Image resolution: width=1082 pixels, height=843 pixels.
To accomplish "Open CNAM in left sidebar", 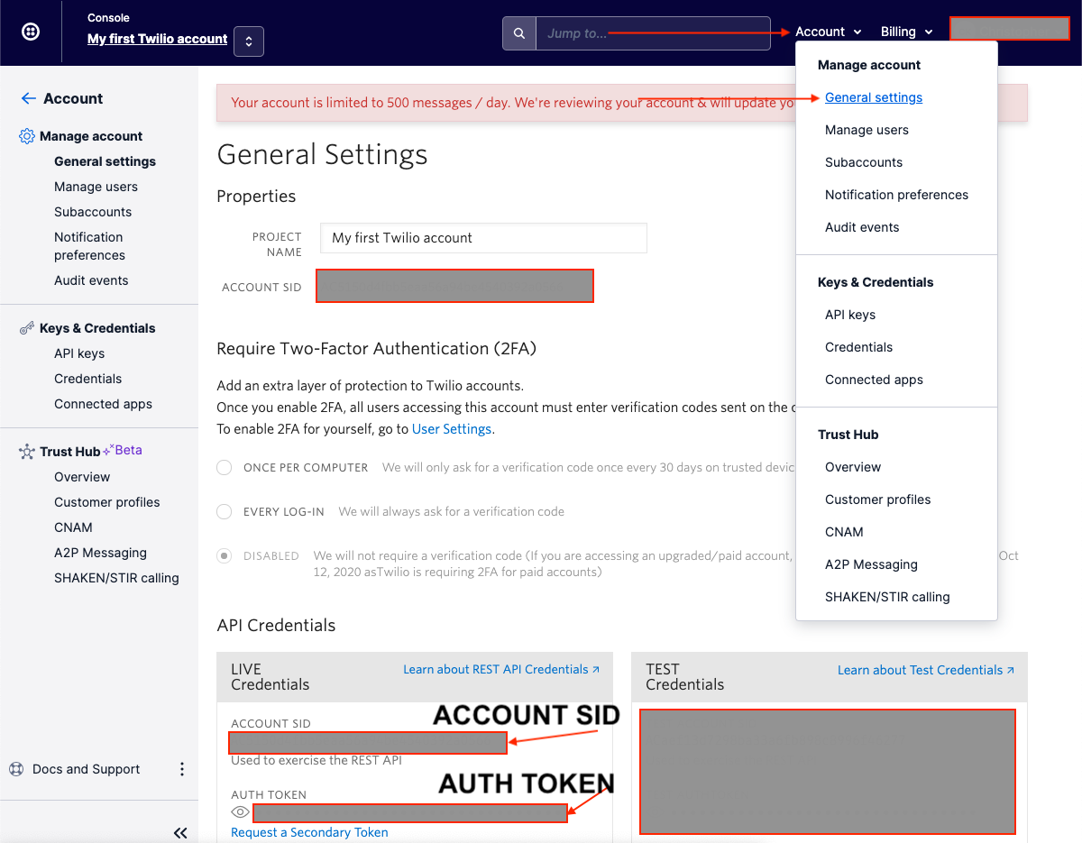I will click(x=73, y=527).
